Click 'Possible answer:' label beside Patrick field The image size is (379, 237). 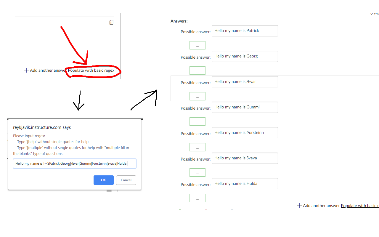196,32
